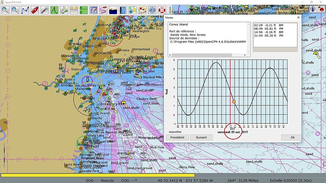Click the yellow tide level marker on graph
The image size is (326, 183).
tap(234, 102)
